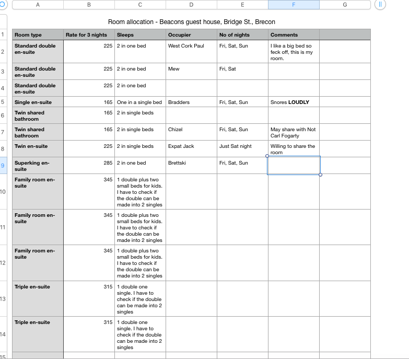Click the add-columns handle beside column G
Image resolution: width=409 pixels, height=359 pixels.
click(x=380, y=4)
